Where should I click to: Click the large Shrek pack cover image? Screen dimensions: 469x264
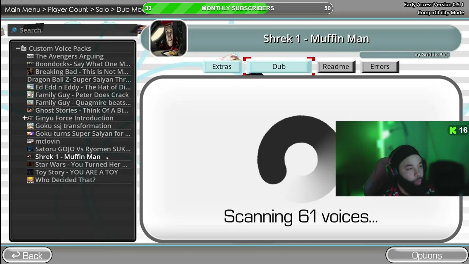169,38
